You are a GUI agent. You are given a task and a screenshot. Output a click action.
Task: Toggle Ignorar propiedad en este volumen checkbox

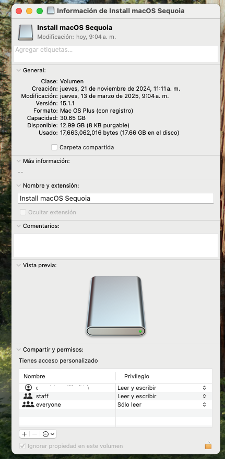click(22, 446)
